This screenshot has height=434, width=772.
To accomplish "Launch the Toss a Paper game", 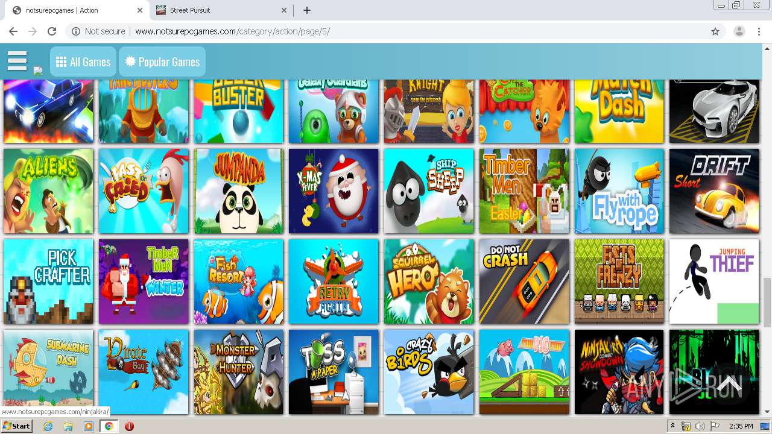I will click(334, 372).
